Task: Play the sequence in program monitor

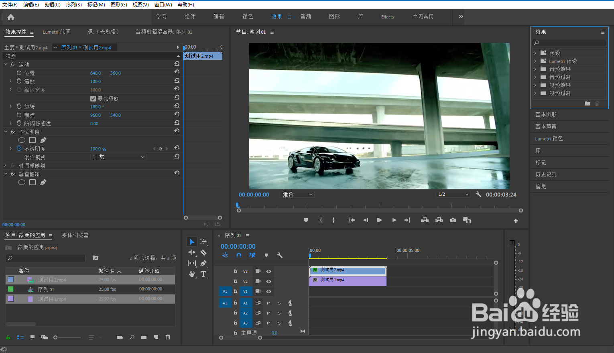Action: [379, 220]
